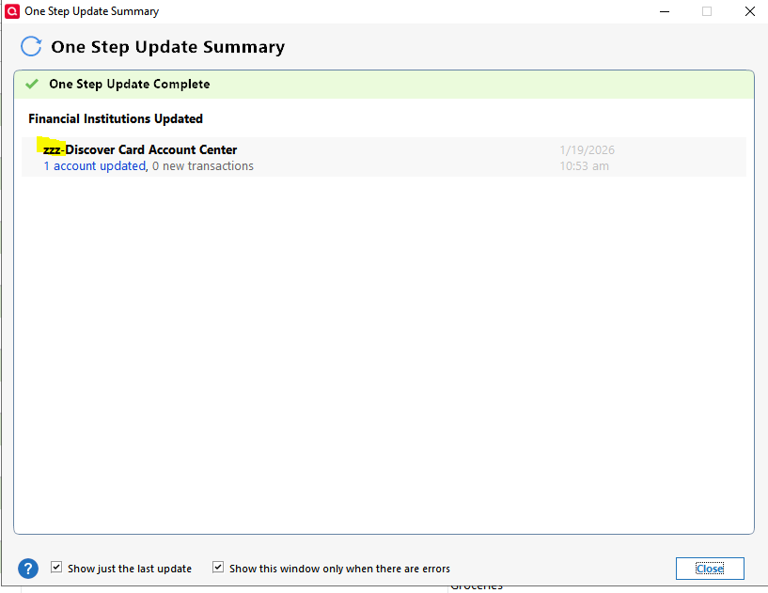Click the disabled maximize button in title bar
This screenshot has height=593, width=768.
[707, 11]
